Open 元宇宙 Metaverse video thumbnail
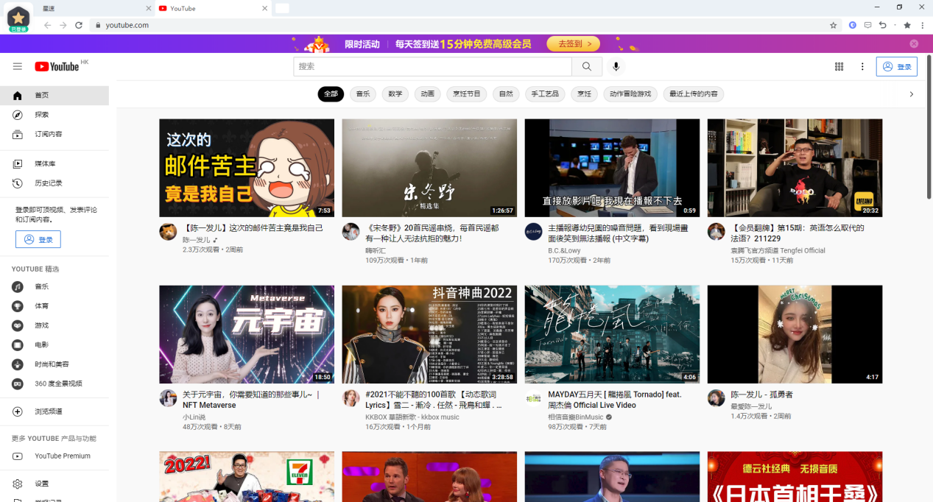 click(x=247, y=334)
